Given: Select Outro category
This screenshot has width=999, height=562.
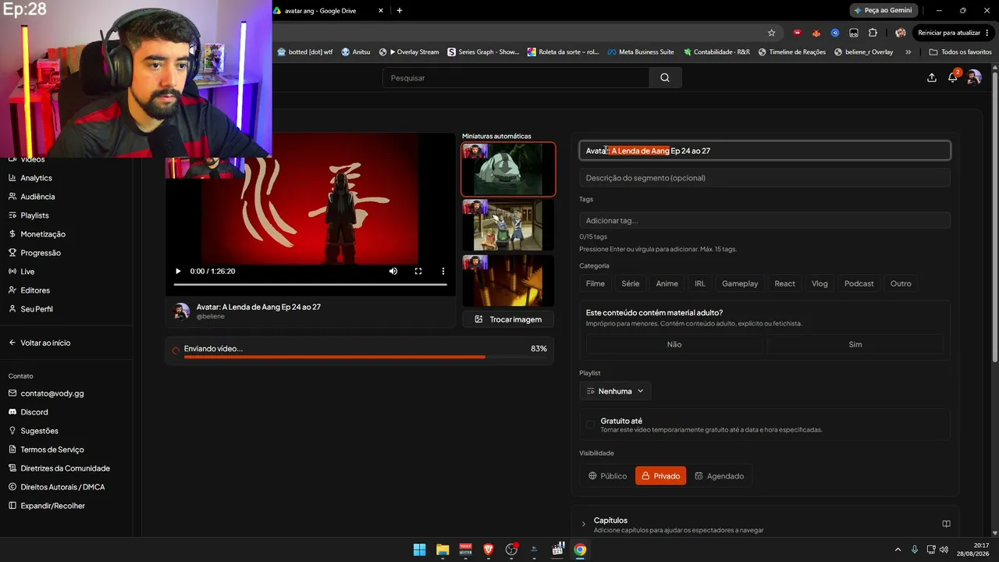Looking at the screenshot, I should [x=901, y=283].
